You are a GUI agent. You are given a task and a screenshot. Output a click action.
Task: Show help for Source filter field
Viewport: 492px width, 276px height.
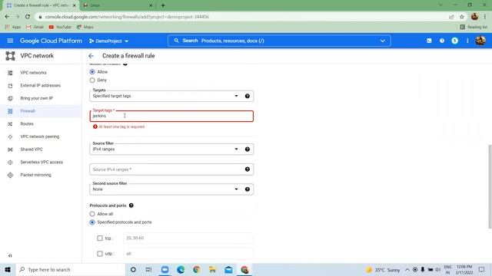[248, 149]
